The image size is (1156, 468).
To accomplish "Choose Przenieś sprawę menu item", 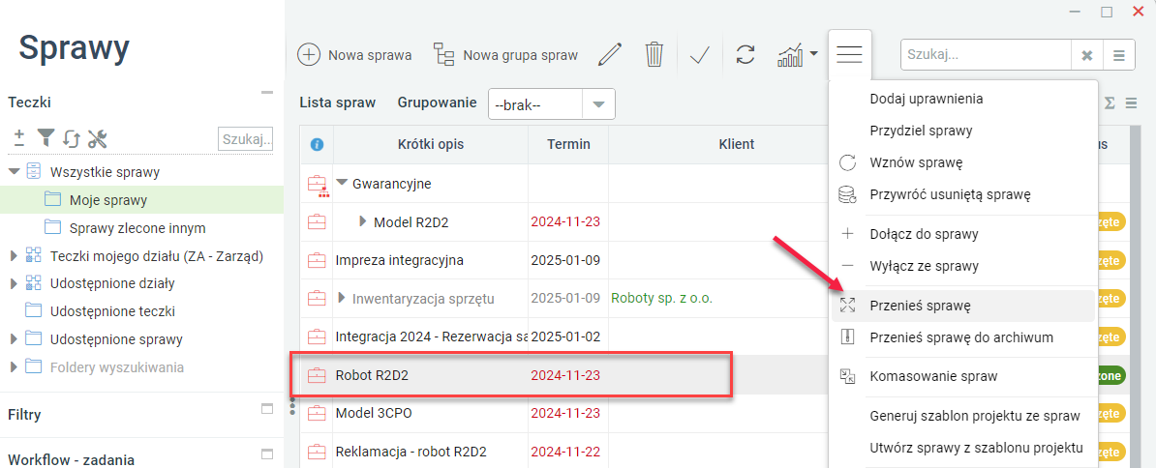I will coord(962,306).
